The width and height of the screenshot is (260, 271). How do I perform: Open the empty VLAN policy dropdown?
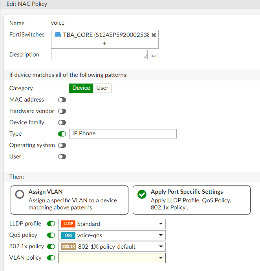[x=160, y=258]
